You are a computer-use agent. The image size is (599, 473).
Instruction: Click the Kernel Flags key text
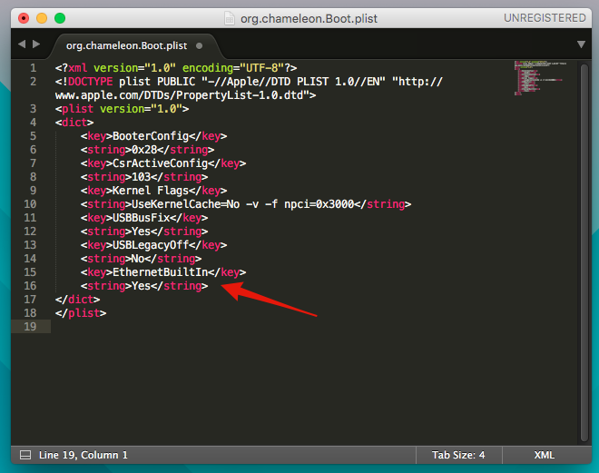click(x=151, y=191)
